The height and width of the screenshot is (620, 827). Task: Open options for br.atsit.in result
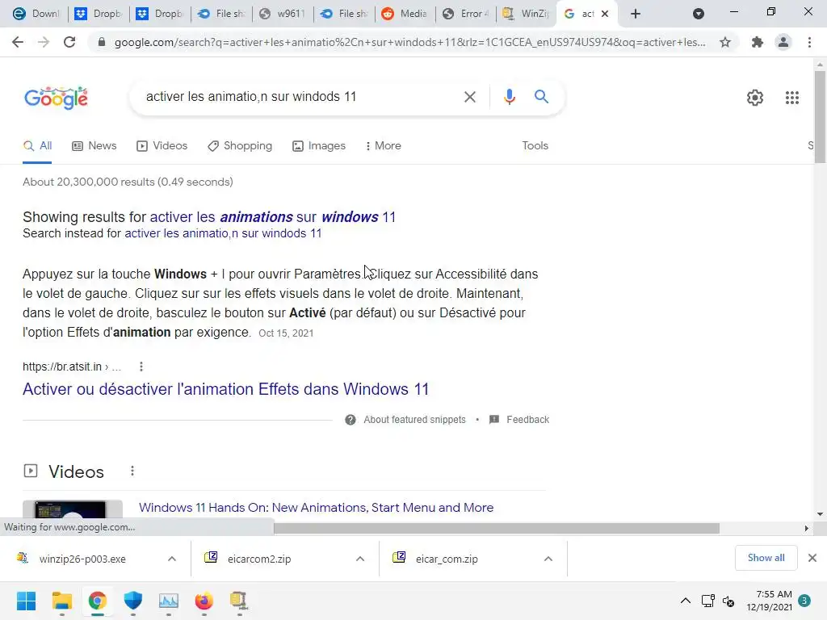click(x=141, y=367)
